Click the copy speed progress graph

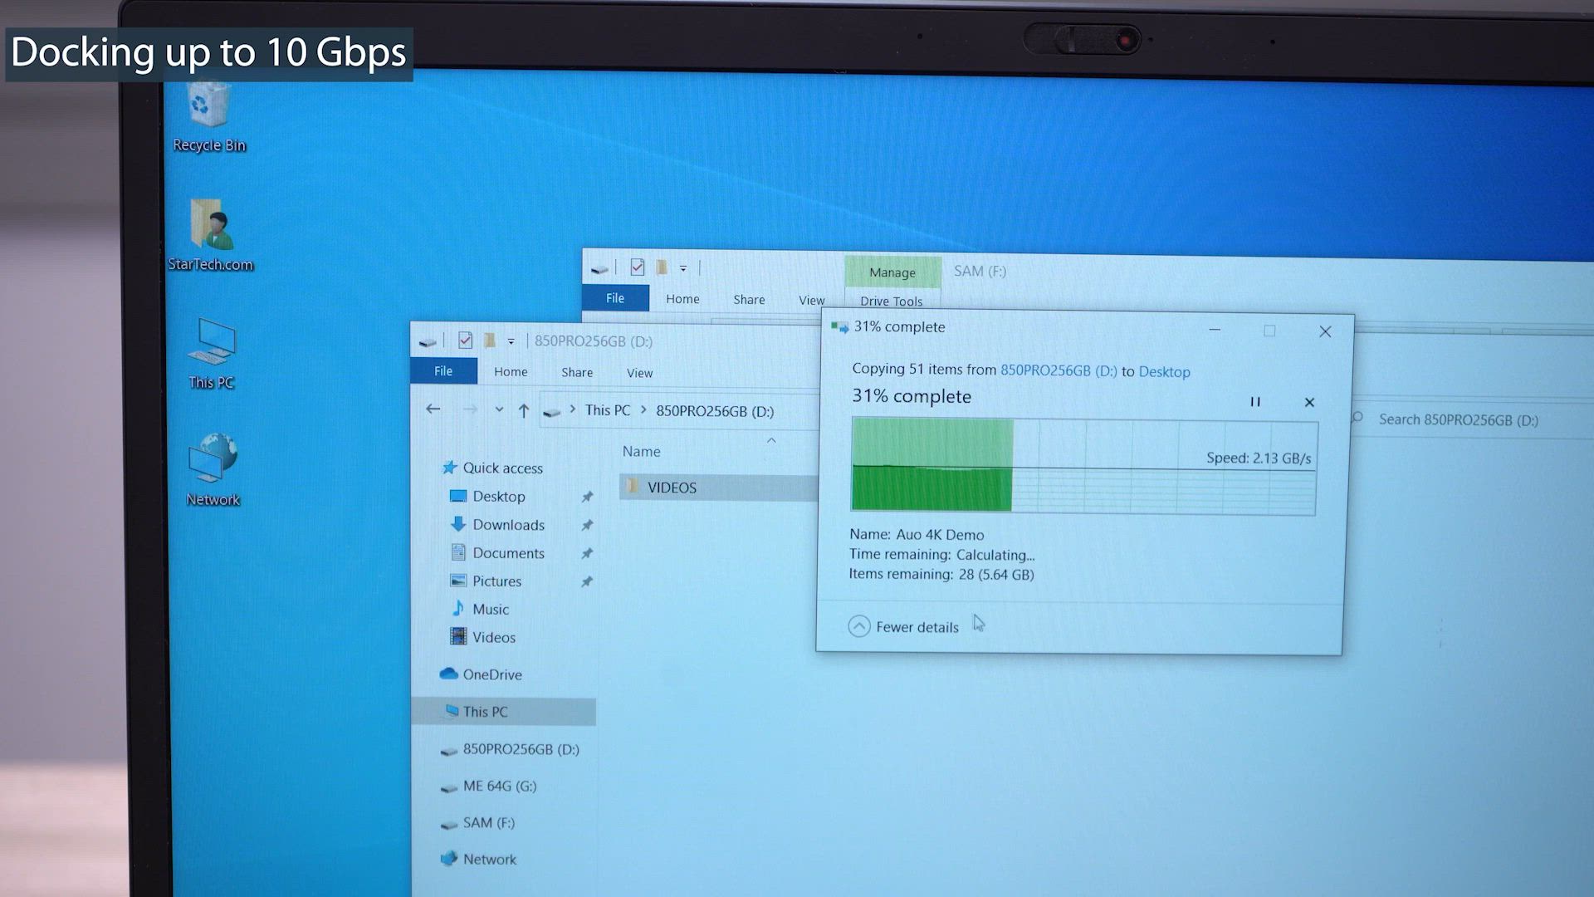[x=1083, y=466]
